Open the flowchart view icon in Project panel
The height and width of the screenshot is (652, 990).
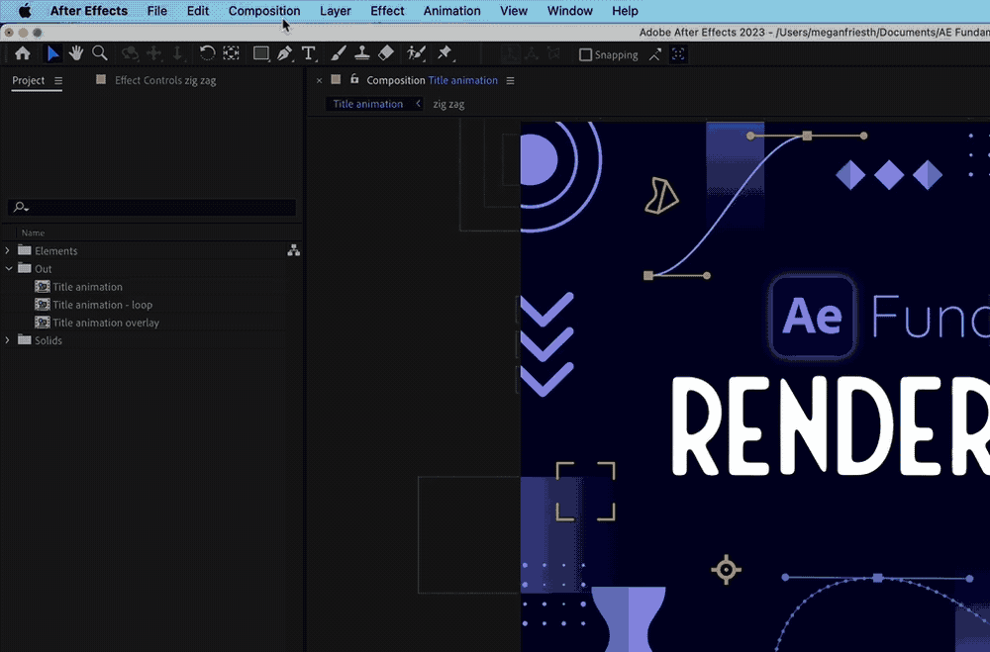(x=294, y=250)
